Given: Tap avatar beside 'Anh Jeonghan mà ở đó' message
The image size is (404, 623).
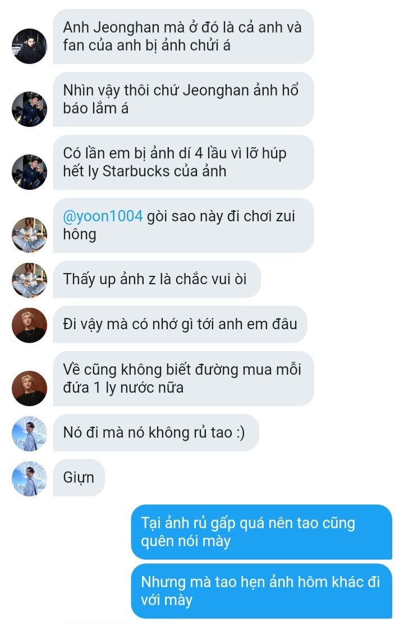Looking at the screenshot, I should point(29,46).
